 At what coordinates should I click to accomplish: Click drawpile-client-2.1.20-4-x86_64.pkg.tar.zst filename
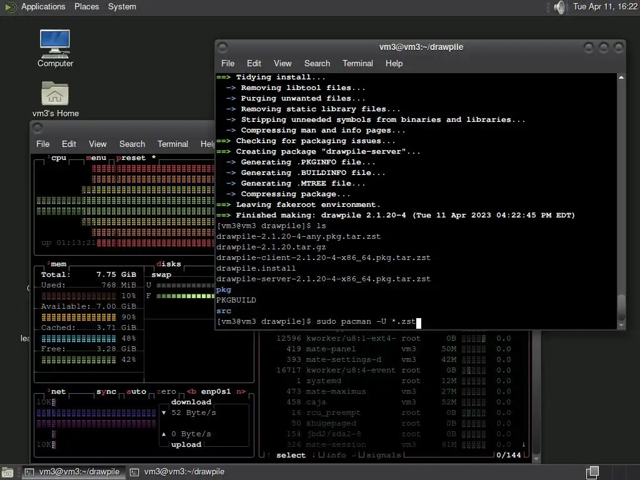click(323, 257)
